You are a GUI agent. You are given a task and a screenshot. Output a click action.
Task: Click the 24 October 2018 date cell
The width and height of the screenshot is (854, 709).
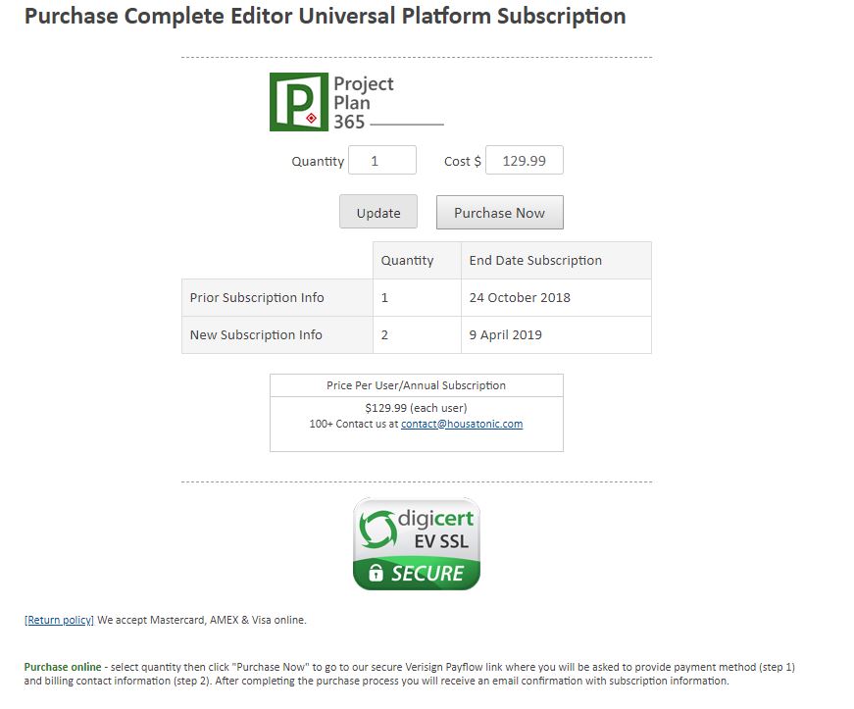556,298
